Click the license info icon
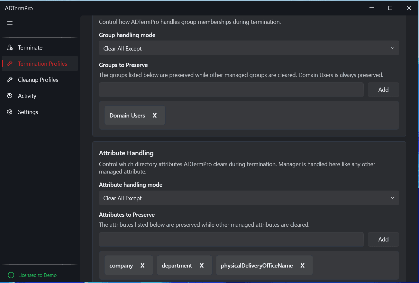This screenshot has height=283, width=419. coord(11,275)
